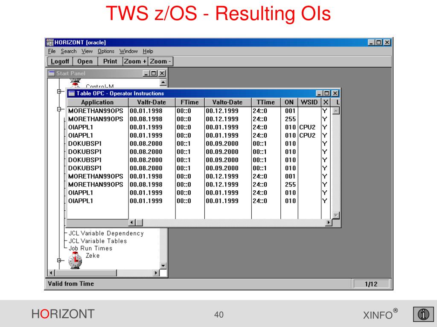Close the Start Panel window
Image resolution: width=437 pixels, height=327 pixels.
(162, 73)
